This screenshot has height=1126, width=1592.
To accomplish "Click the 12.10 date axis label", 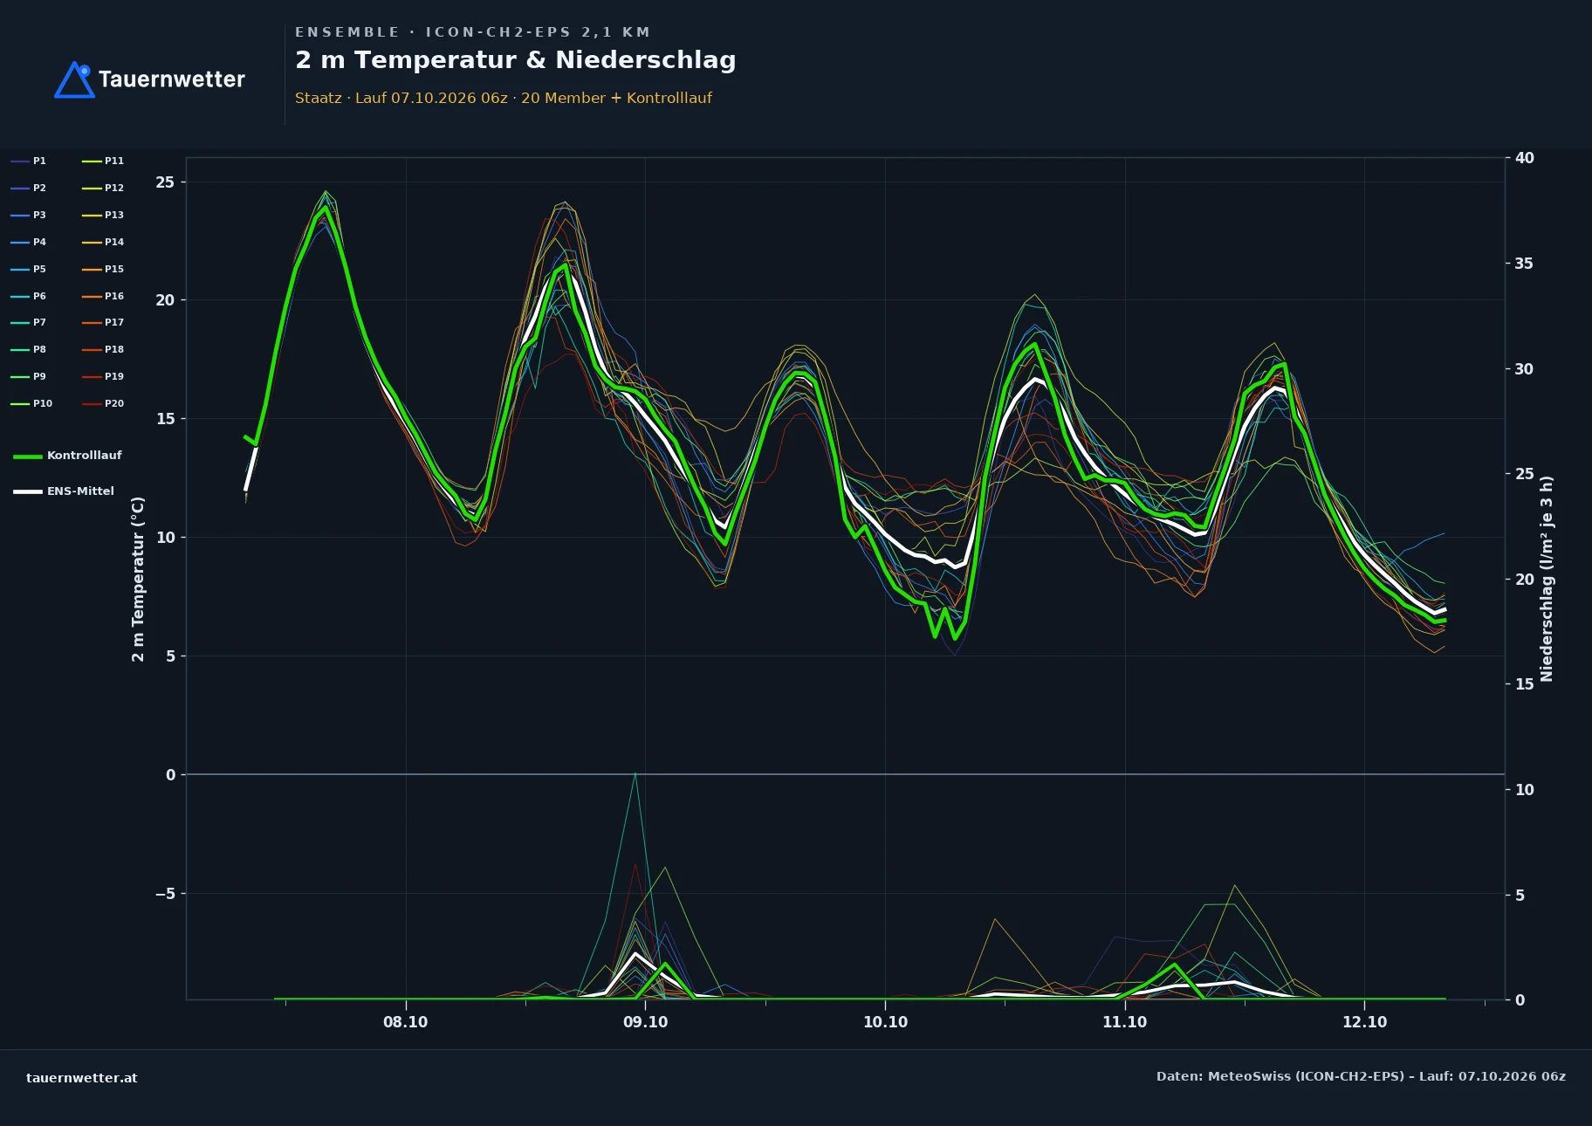I will (x=1364, y=1022).
